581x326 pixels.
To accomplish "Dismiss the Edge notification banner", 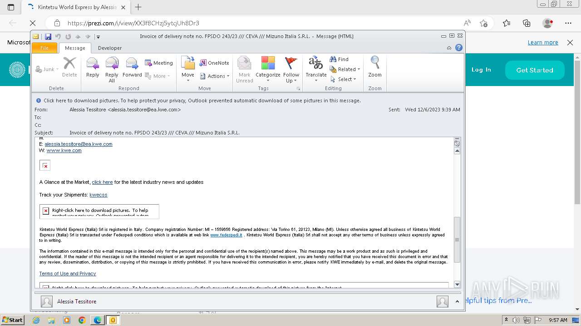I will (570, 43).
